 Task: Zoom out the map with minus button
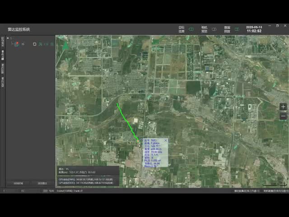[283, 116]
